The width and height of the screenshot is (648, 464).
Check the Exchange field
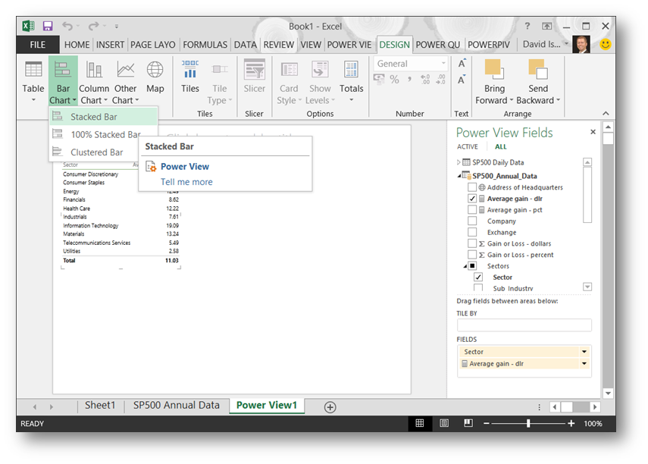click(472, 232)
